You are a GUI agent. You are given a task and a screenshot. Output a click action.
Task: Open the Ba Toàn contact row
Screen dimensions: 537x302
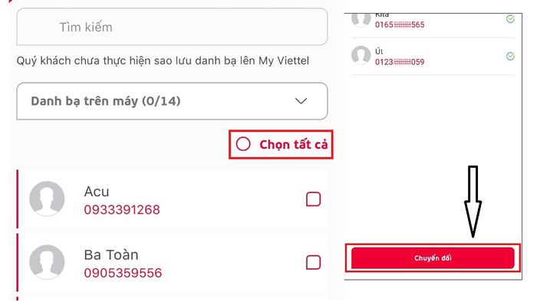(173, 263)
